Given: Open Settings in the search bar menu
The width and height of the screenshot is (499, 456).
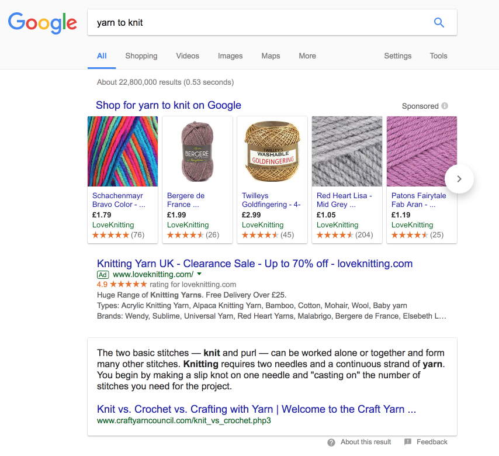Looking at the screenshot, I should click(x=397, y=56).
